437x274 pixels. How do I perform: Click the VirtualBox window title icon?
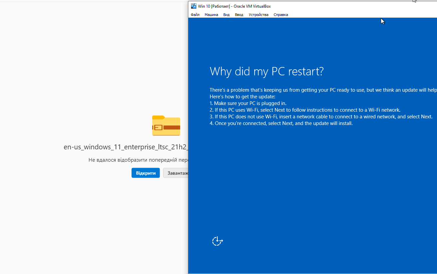click(193, 6)
